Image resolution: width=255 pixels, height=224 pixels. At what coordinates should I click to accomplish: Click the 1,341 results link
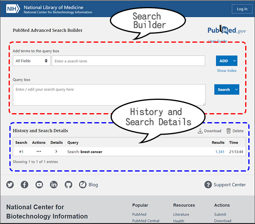(220, 152)
